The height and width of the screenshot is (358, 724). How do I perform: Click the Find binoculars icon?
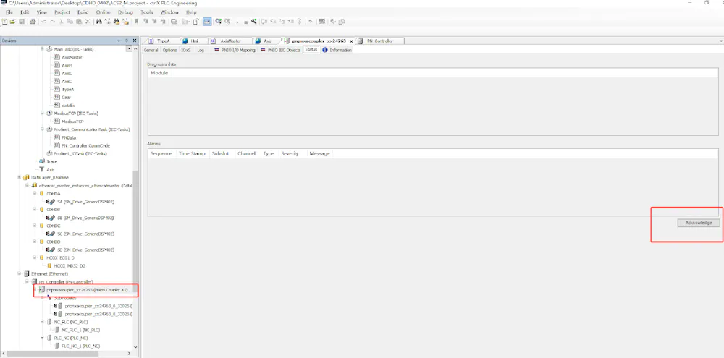tap(98, 21)
